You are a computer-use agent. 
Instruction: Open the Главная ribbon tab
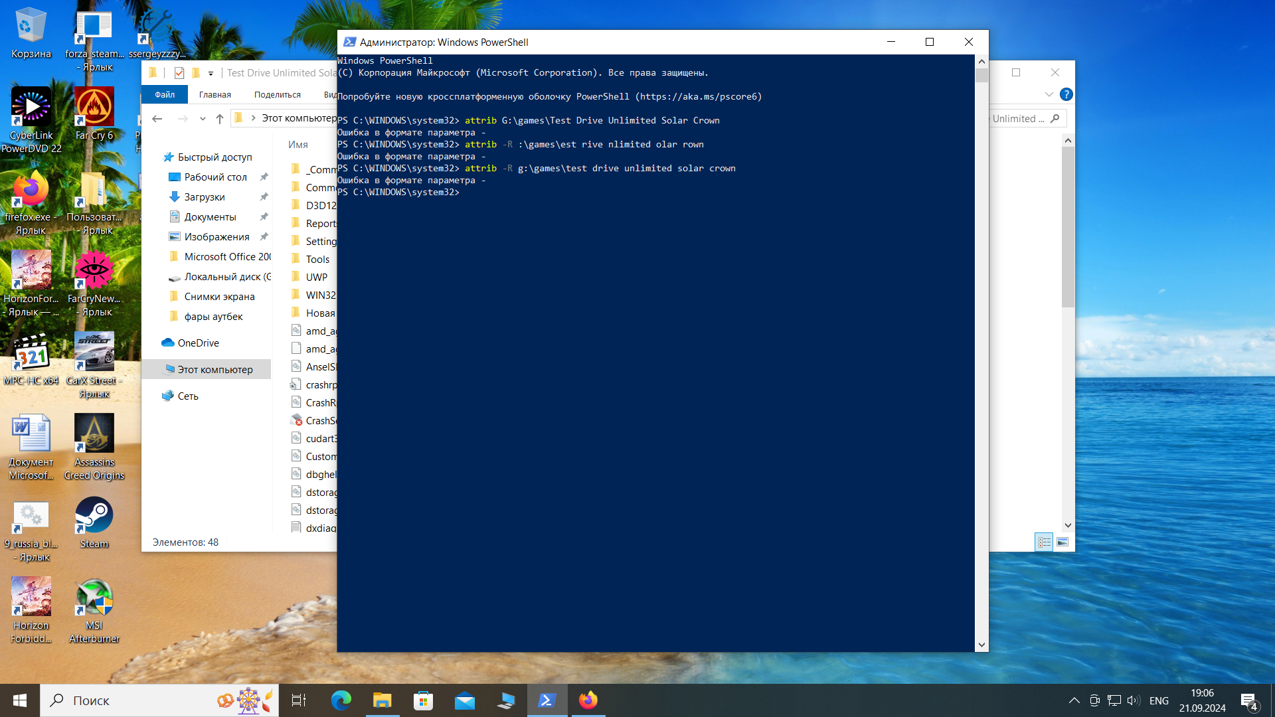point(215,95)
